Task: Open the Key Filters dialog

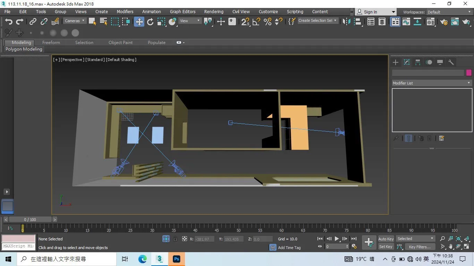Action: 420,247
